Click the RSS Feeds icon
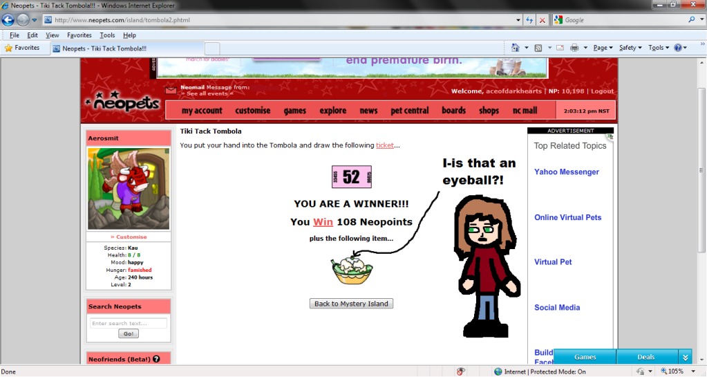This screenshot has height=377, width=707. (538, 48)
